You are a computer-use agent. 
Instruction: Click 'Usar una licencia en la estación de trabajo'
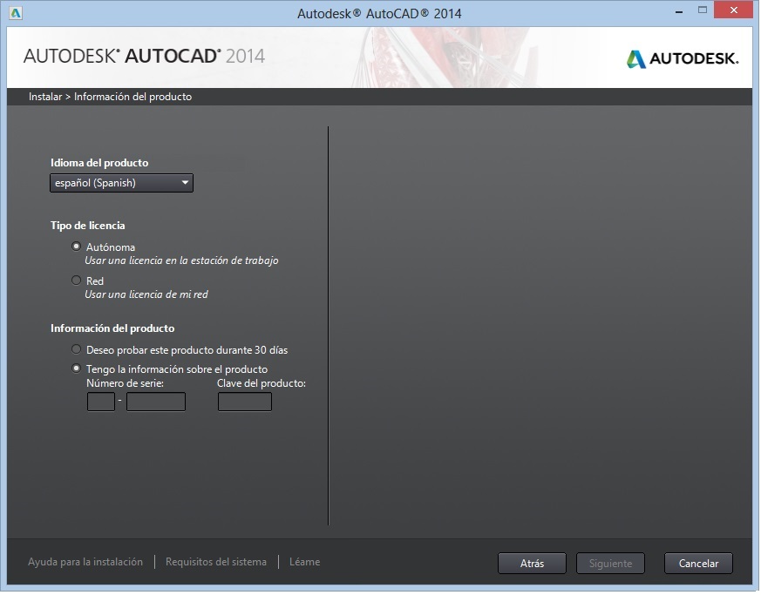tap(181, 260)
